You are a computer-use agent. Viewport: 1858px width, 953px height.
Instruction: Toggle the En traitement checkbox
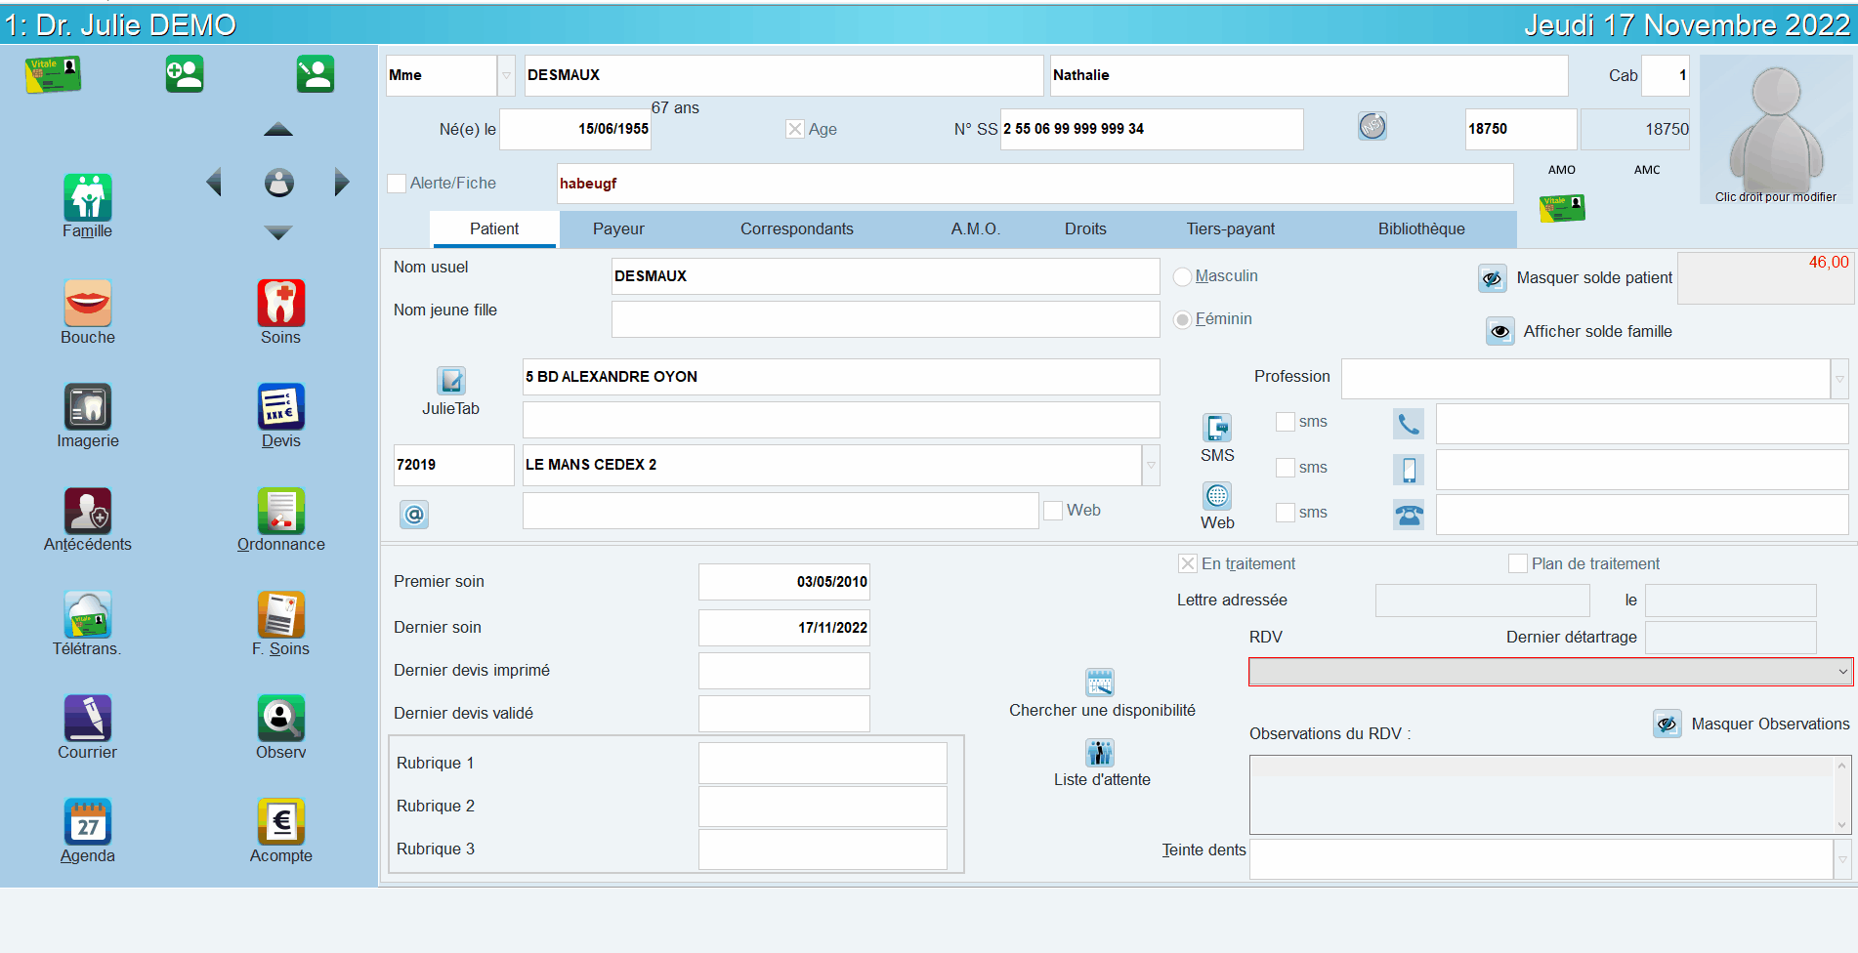pyautogui.click(x=1188, y=563)
